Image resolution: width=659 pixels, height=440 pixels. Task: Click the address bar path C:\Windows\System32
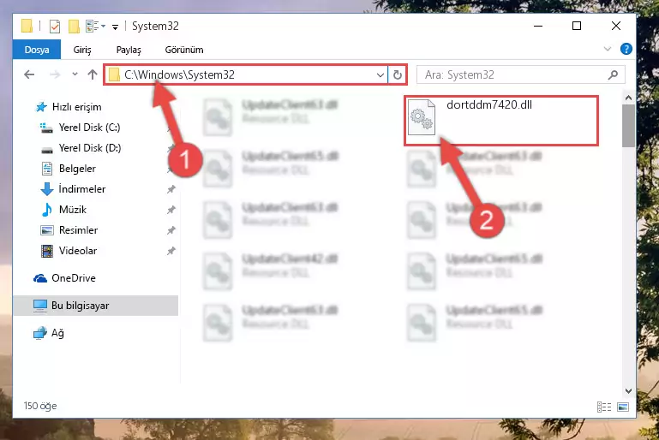pos(179,74)
